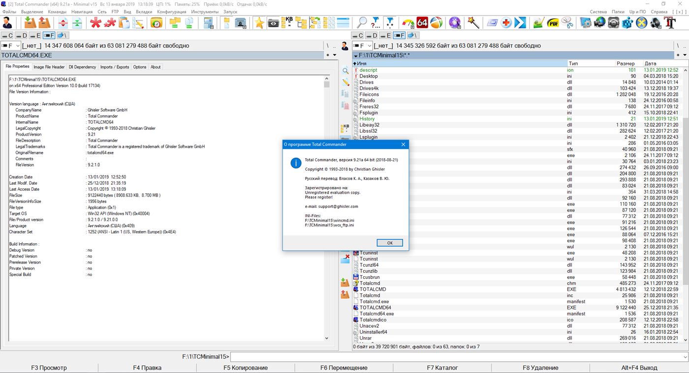The height and width of the screenshot is (373, 689).
Task: Click the PDF toolbar icon
Action: [x=553, y=23]
